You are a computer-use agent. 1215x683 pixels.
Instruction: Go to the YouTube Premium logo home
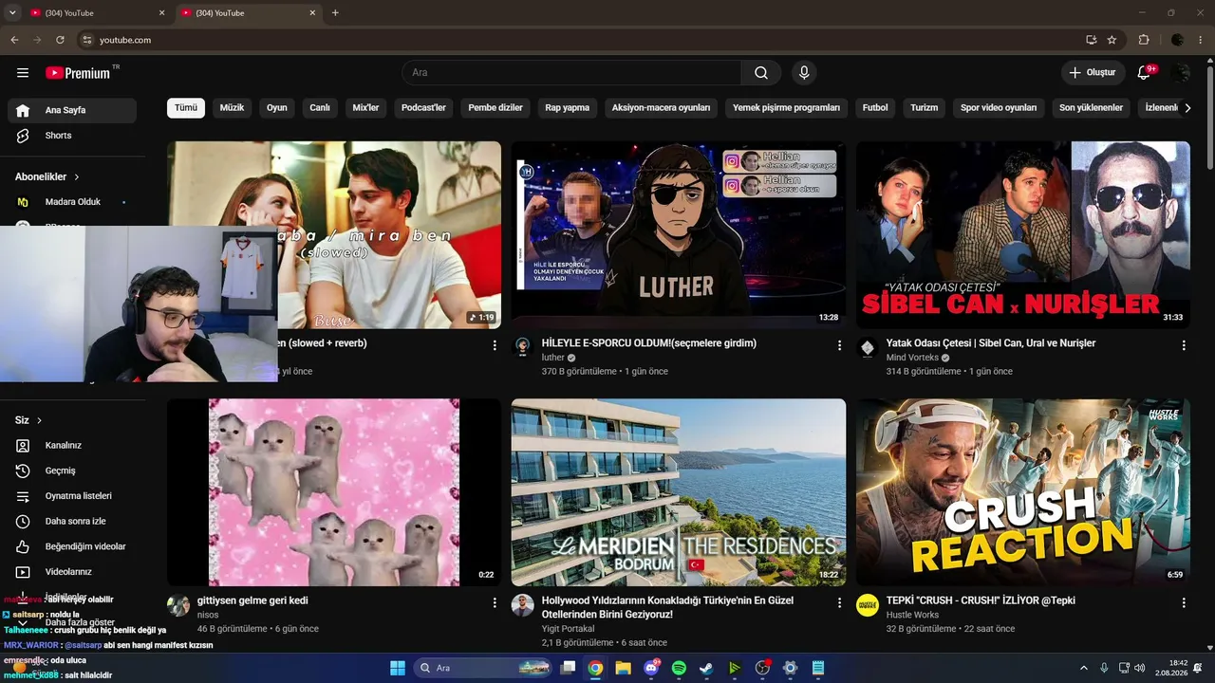tap(78, 73)
